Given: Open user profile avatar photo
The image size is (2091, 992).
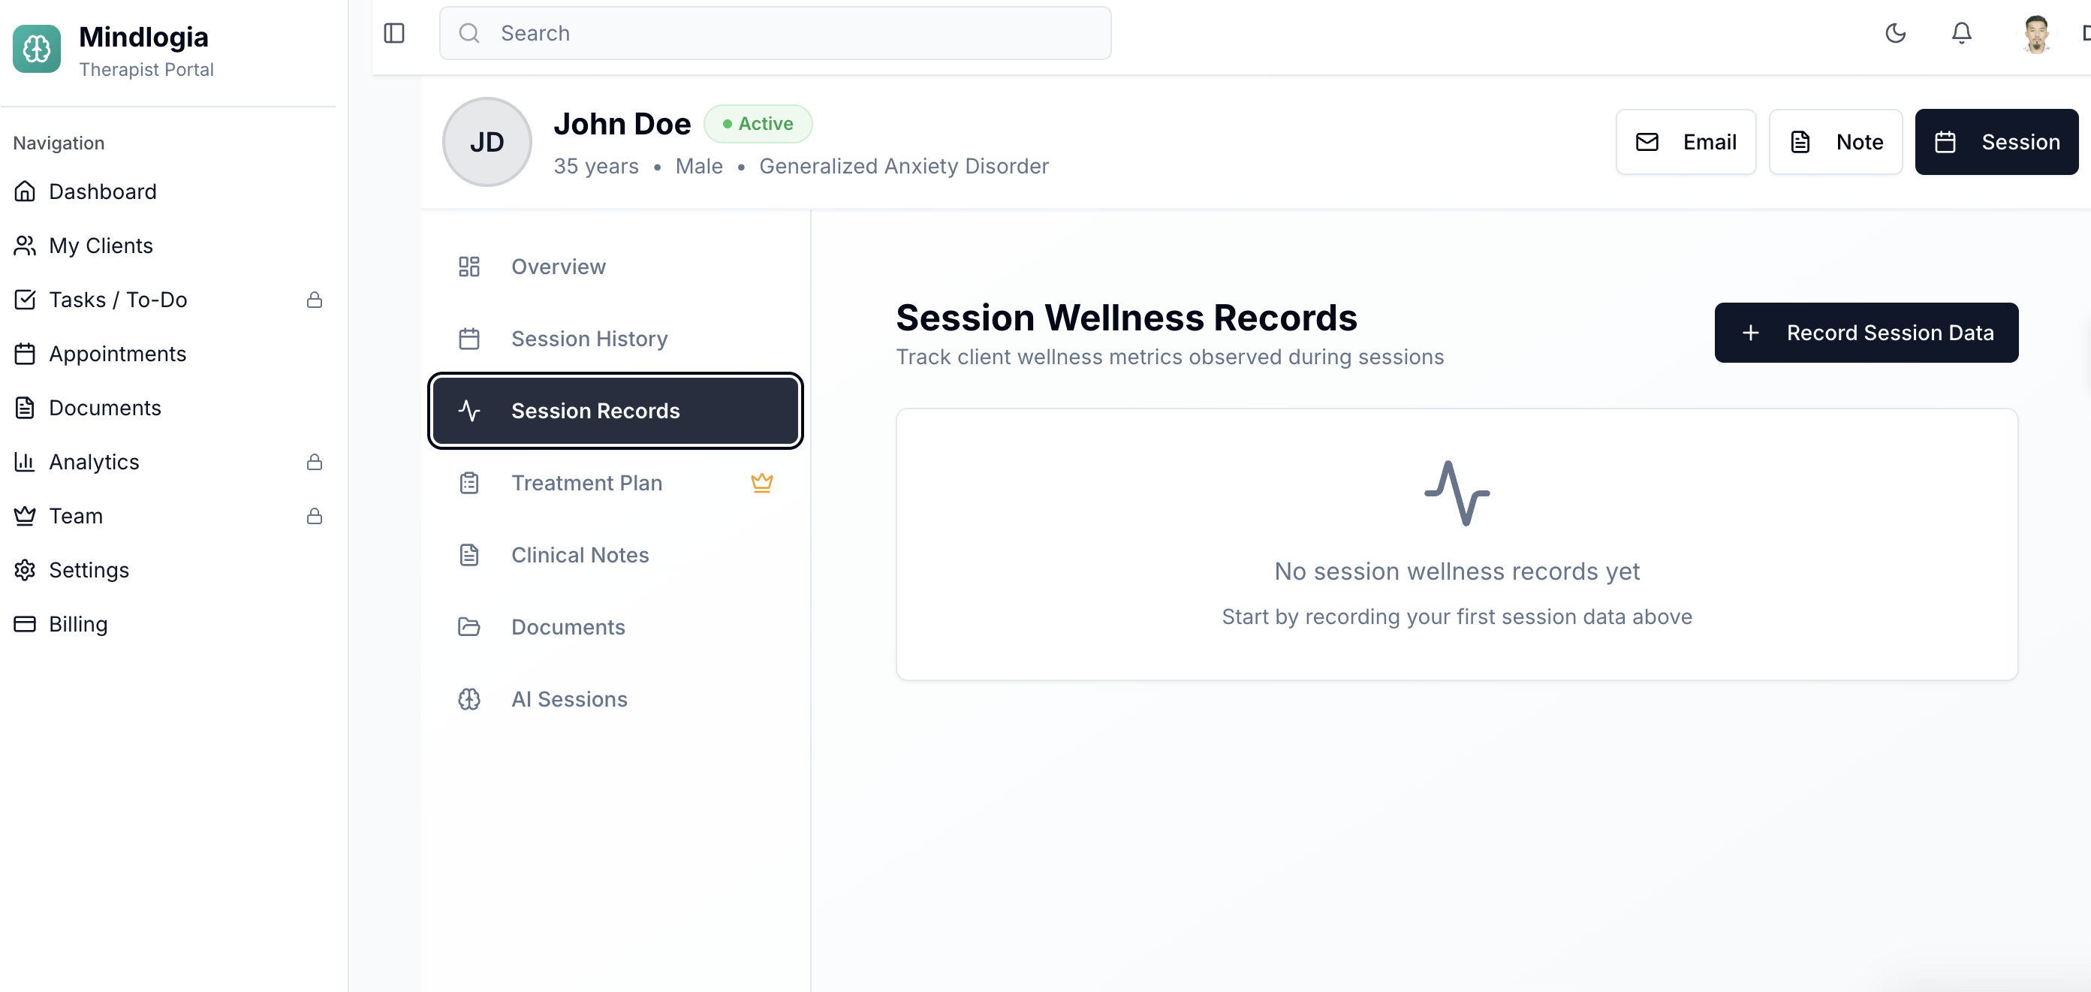Looking at the screenshot, I should 2035,33.
